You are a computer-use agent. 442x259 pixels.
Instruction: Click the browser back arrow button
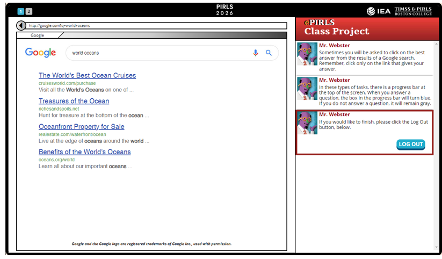[x=21, y=25]
